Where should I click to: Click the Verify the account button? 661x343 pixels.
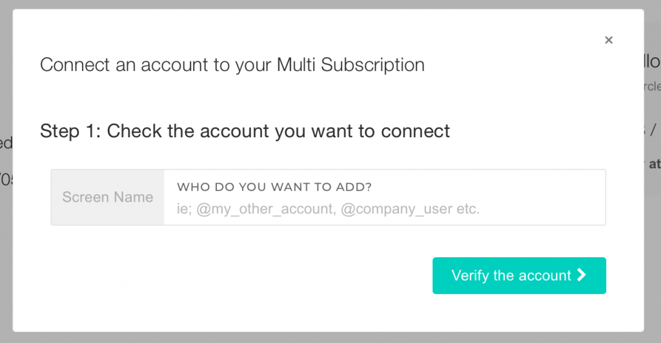tap(519, 275)
